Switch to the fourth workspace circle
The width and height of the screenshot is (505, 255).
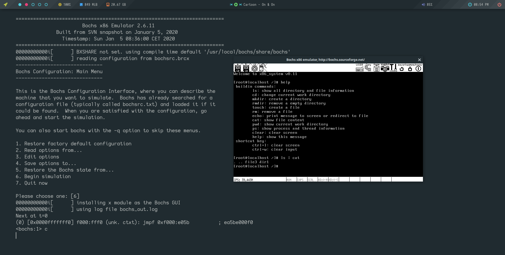tap(39, 4)
